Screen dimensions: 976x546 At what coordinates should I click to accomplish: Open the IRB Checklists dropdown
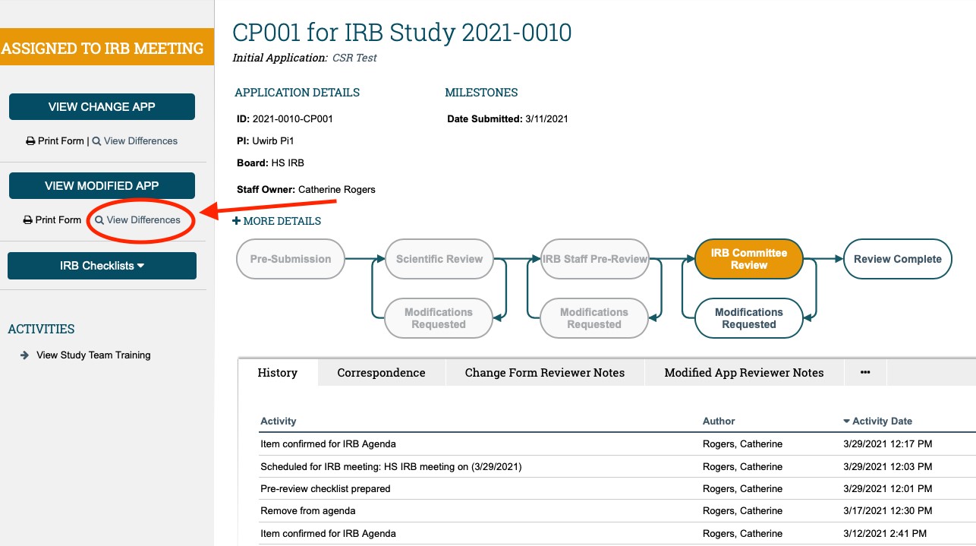[x=102, y=266]
